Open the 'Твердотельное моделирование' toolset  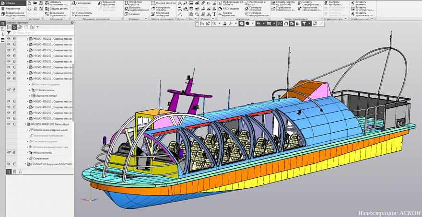[x=12, y=14]
